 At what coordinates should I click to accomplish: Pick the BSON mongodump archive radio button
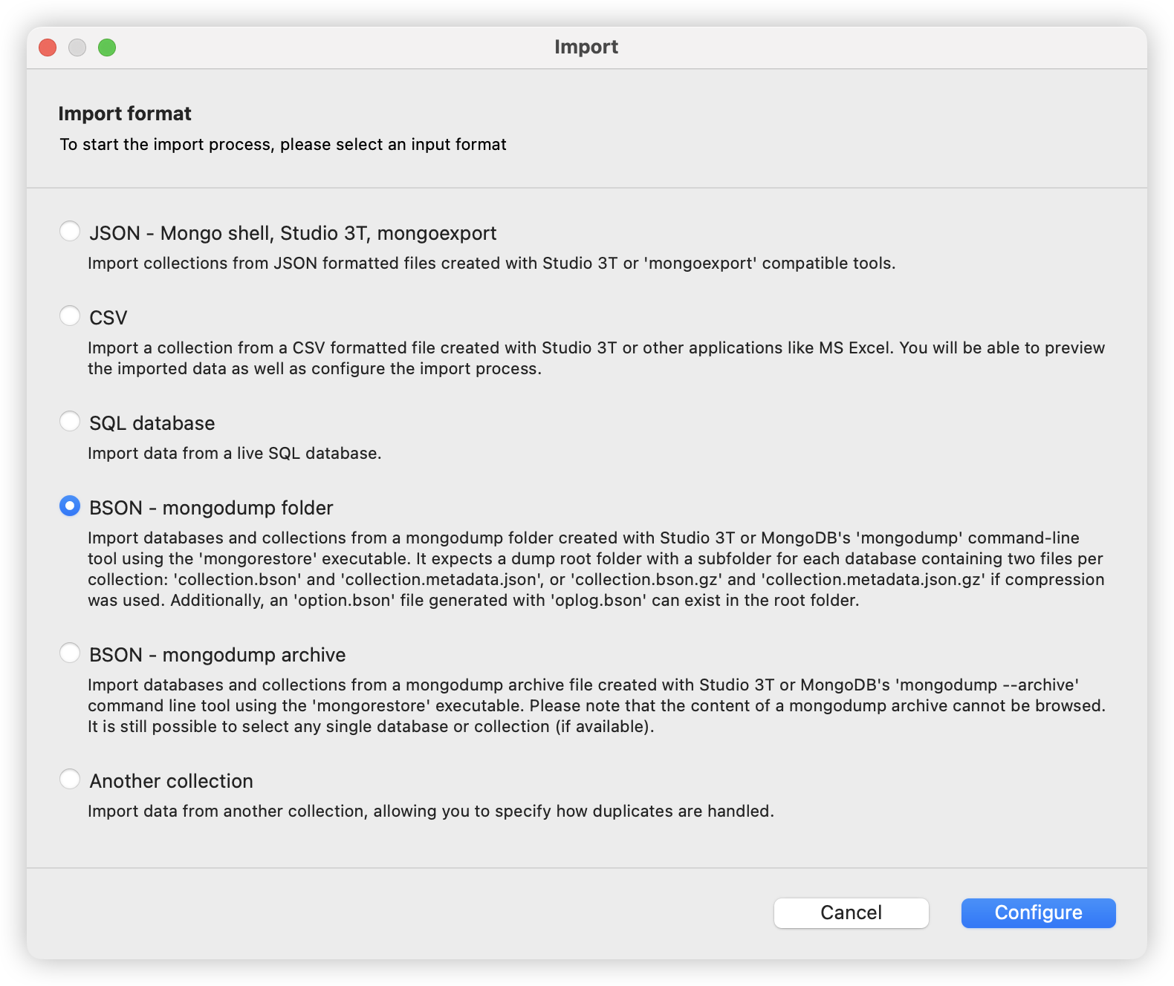[x=70, y=653]
